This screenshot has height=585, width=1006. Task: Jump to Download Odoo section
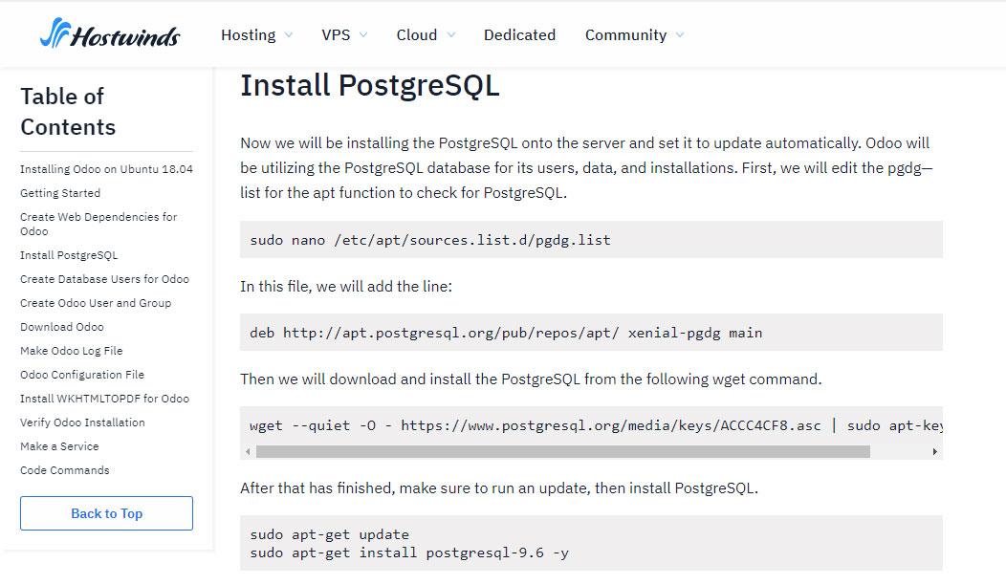point(61,327)
